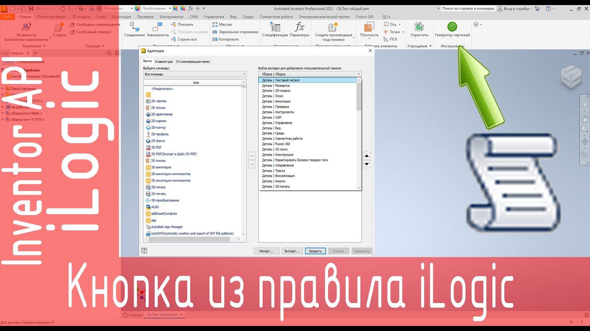Choose Деталь | Листовой металл from list
This screenshot has width=590, height=331.
click(x=307, y=80)
